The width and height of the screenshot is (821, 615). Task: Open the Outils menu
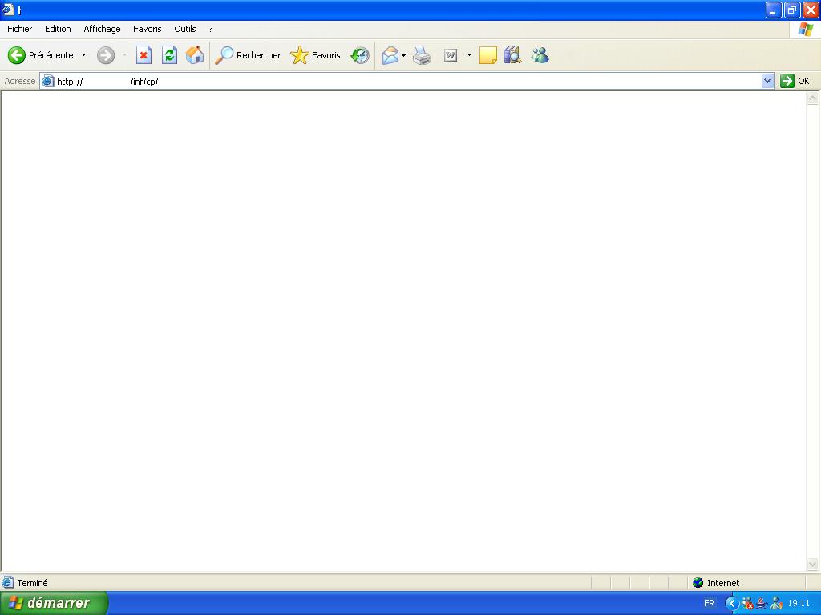tap(185, 29)
